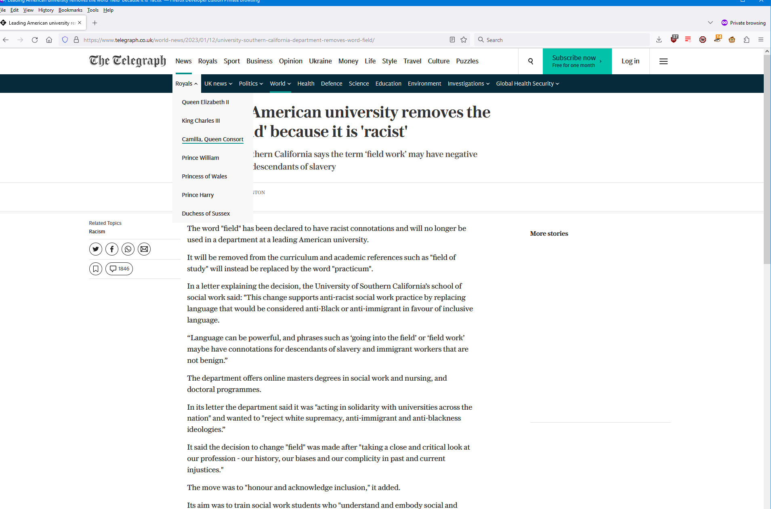Open the browser home page icon

pos(49,40)
